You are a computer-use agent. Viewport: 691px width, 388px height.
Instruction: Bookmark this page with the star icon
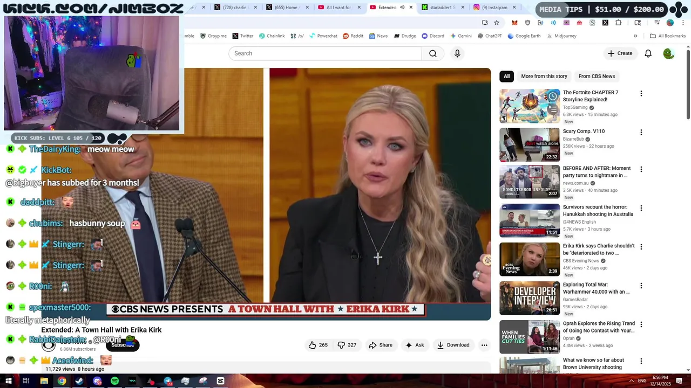tap(497, 23)
